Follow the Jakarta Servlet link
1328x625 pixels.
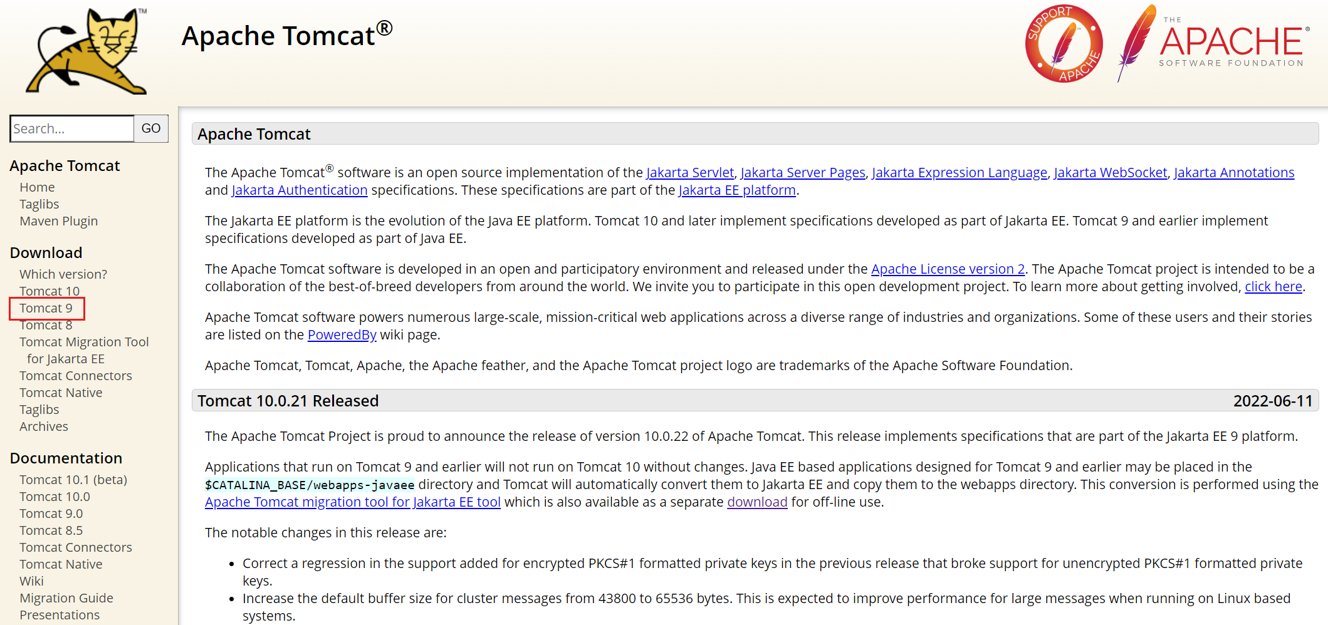pyautogui.click(x=690, y=173)
